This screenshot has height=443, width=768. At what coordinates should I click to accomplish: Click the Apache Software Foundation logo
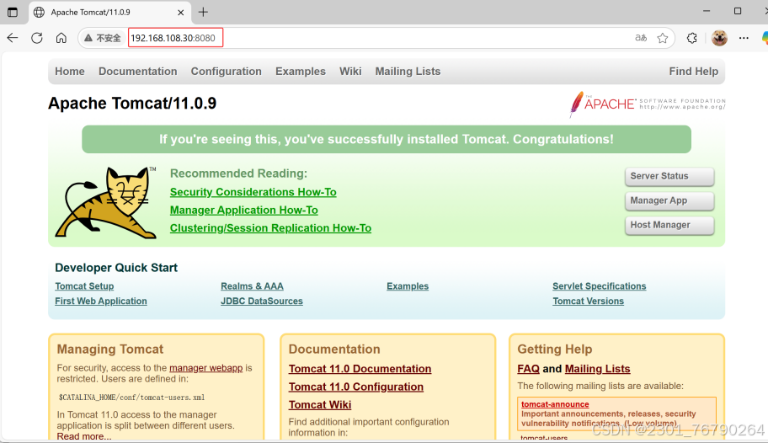[647, 104]
